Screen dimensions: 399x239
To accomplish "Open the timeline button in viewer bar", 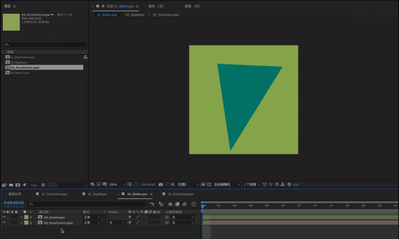I will 277,184.
